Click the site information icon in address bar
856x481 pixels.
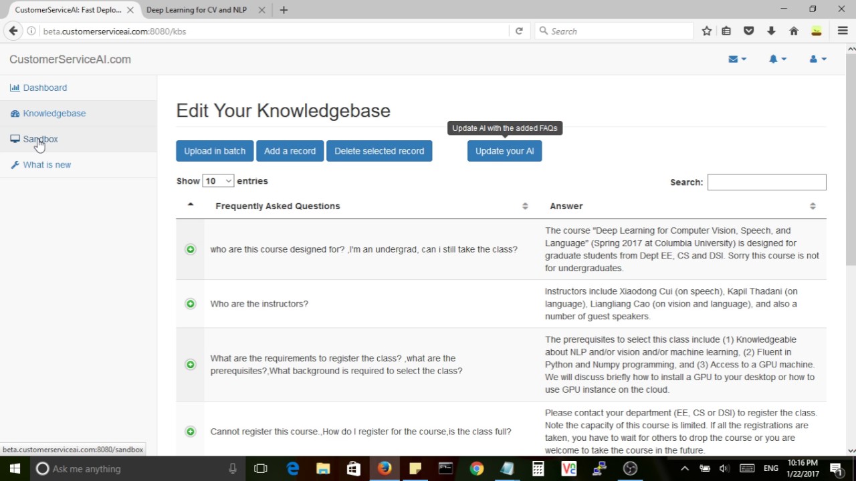coord(31,31)
